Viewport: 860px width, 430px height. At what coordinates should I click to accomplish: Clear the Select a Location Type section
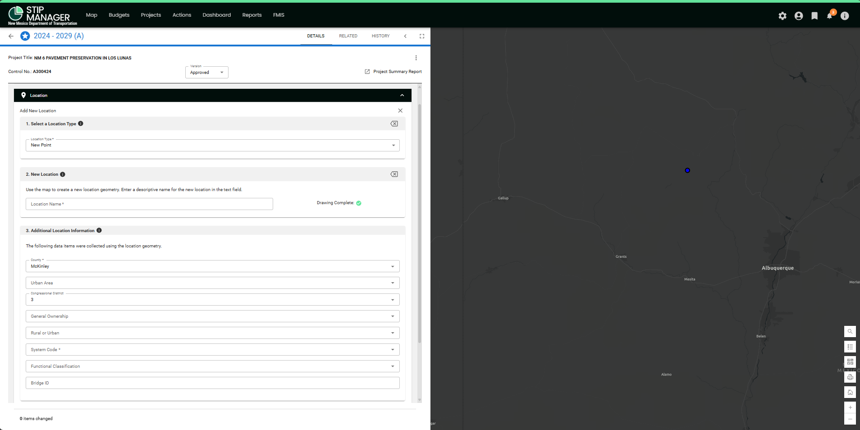pyautogui.click(x=394, y=124)
